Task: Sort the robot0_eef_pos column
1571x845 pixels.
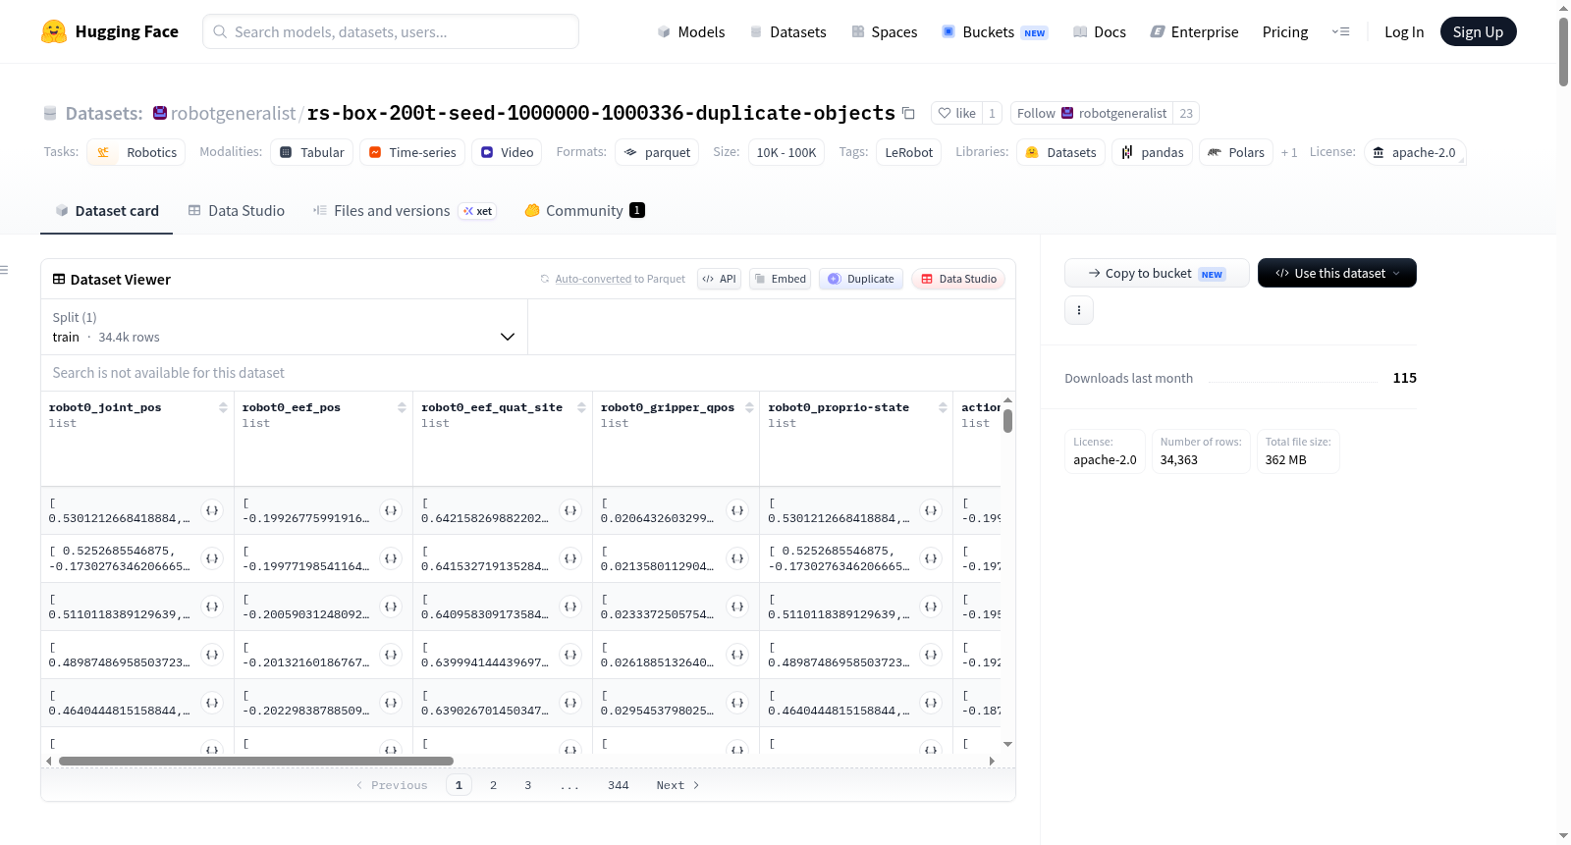Action: click(402, 407)
